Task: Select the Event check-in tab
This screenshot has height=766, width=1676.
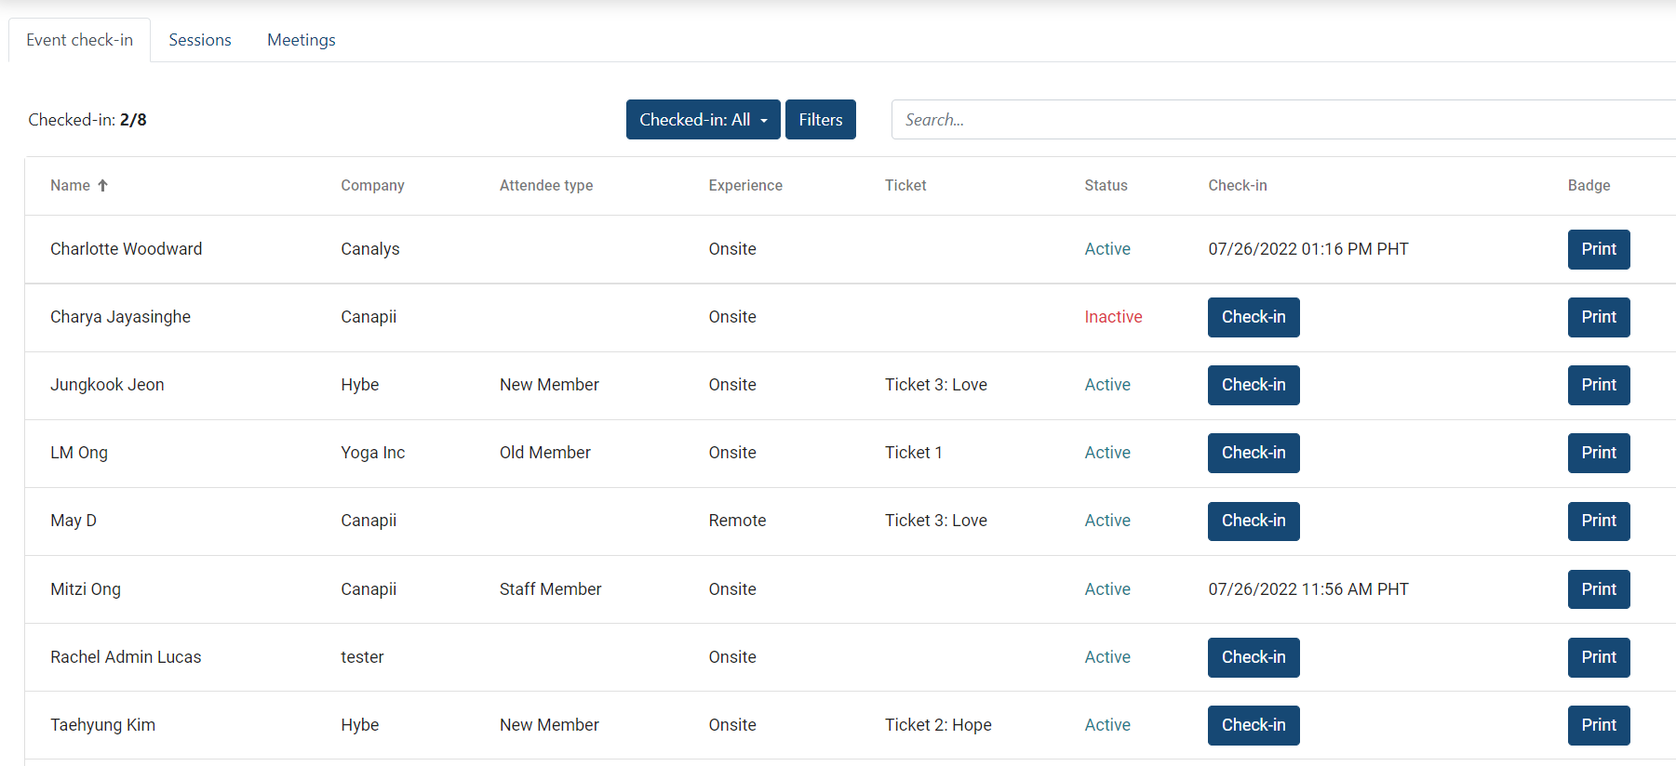Action: point(80,40)
